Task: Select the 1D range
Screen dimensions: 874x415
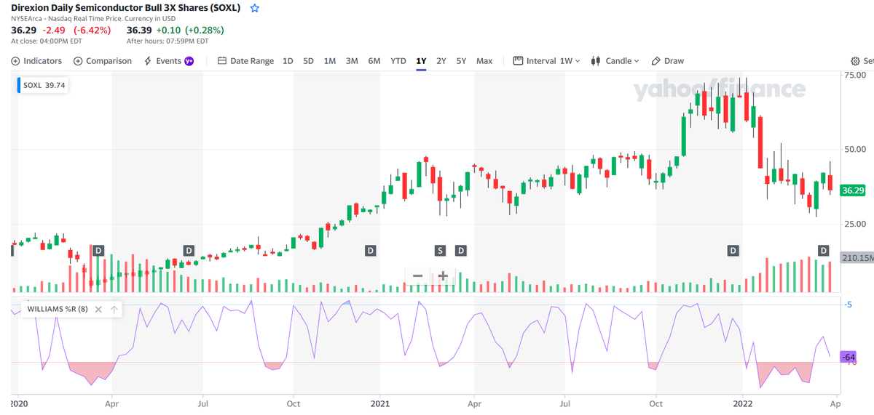Action: tap(288, 61)
